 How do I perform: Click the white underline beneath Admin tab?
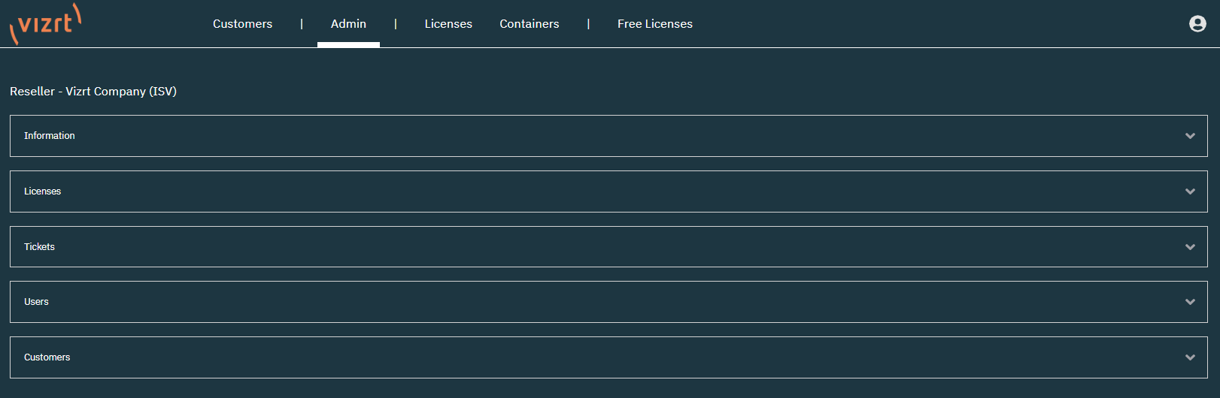(x=348, y=45)
